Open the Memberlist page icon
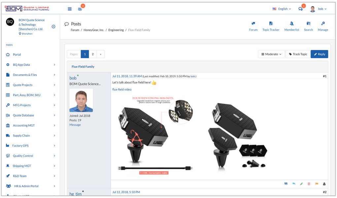 [x=292, y=26]
